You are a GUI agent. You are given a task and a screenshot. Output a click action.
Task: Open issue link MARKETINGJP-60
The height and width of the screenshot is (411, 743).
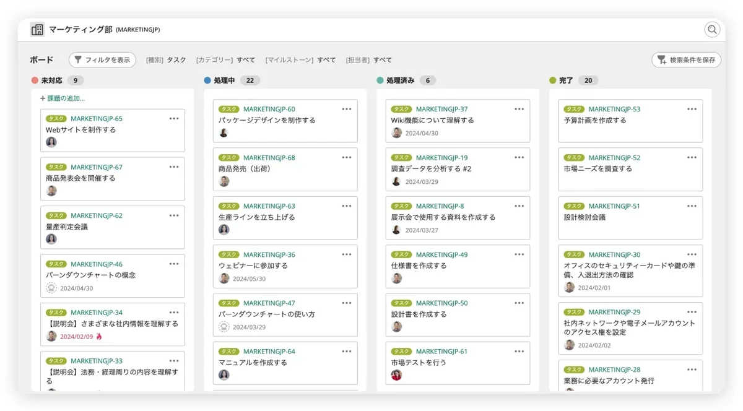coord(269,109)
